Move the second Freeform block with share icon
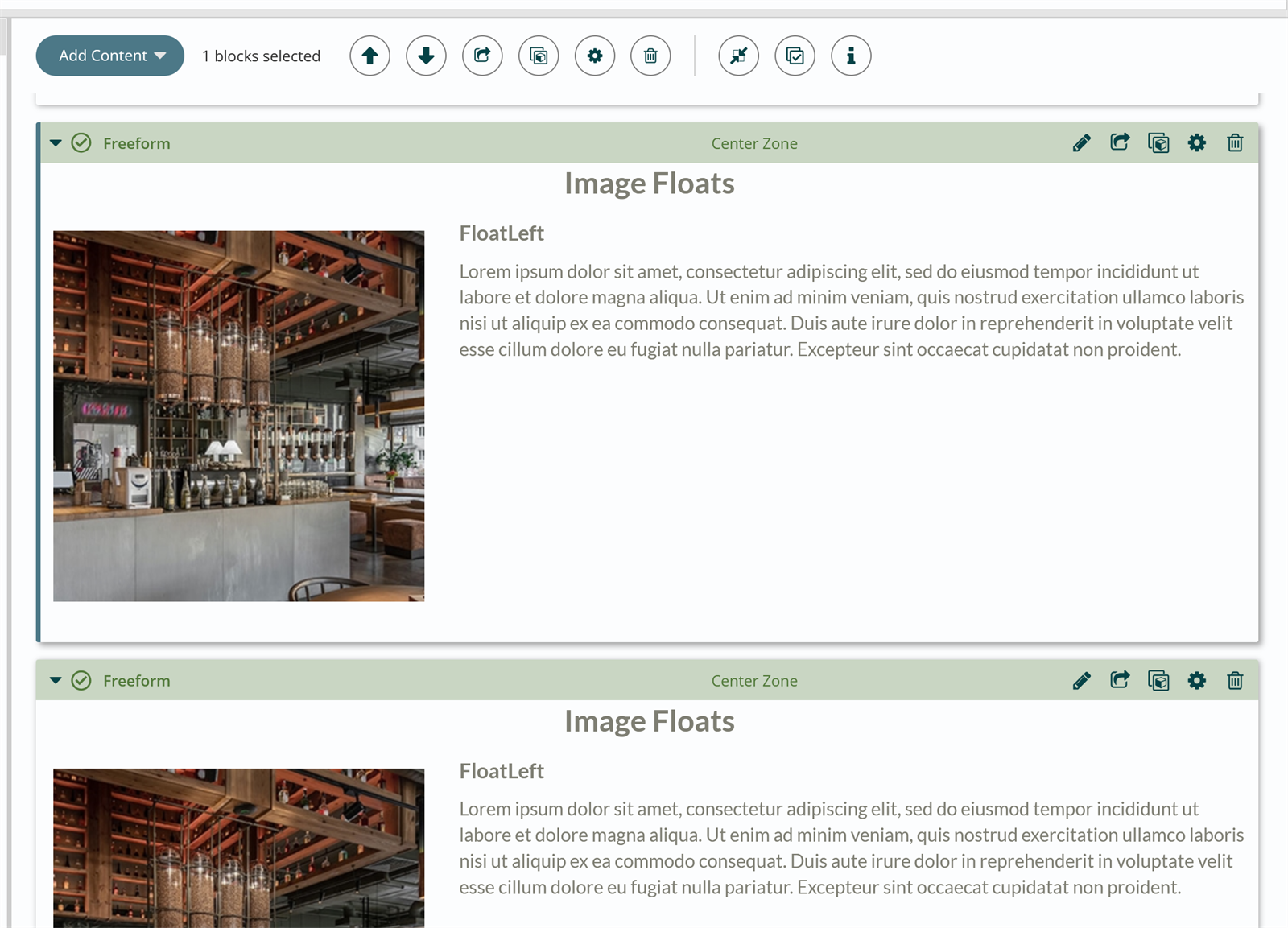The height and width of the screenshot is (928, 1288). pyautogui.click(x=1120, y=680)
